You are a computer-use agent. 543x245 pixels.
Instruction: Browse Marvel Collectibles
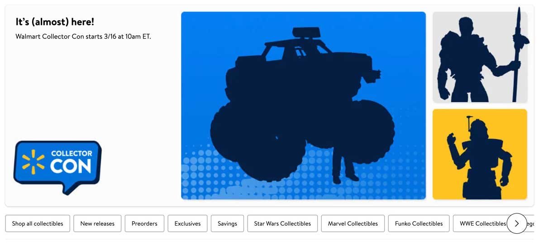point(353,224)
